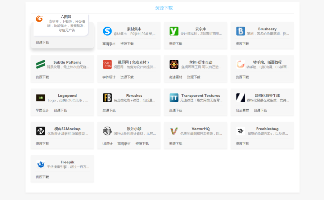
Task: Open the 素材集市 blue S icon
Action: click(107, 31)
